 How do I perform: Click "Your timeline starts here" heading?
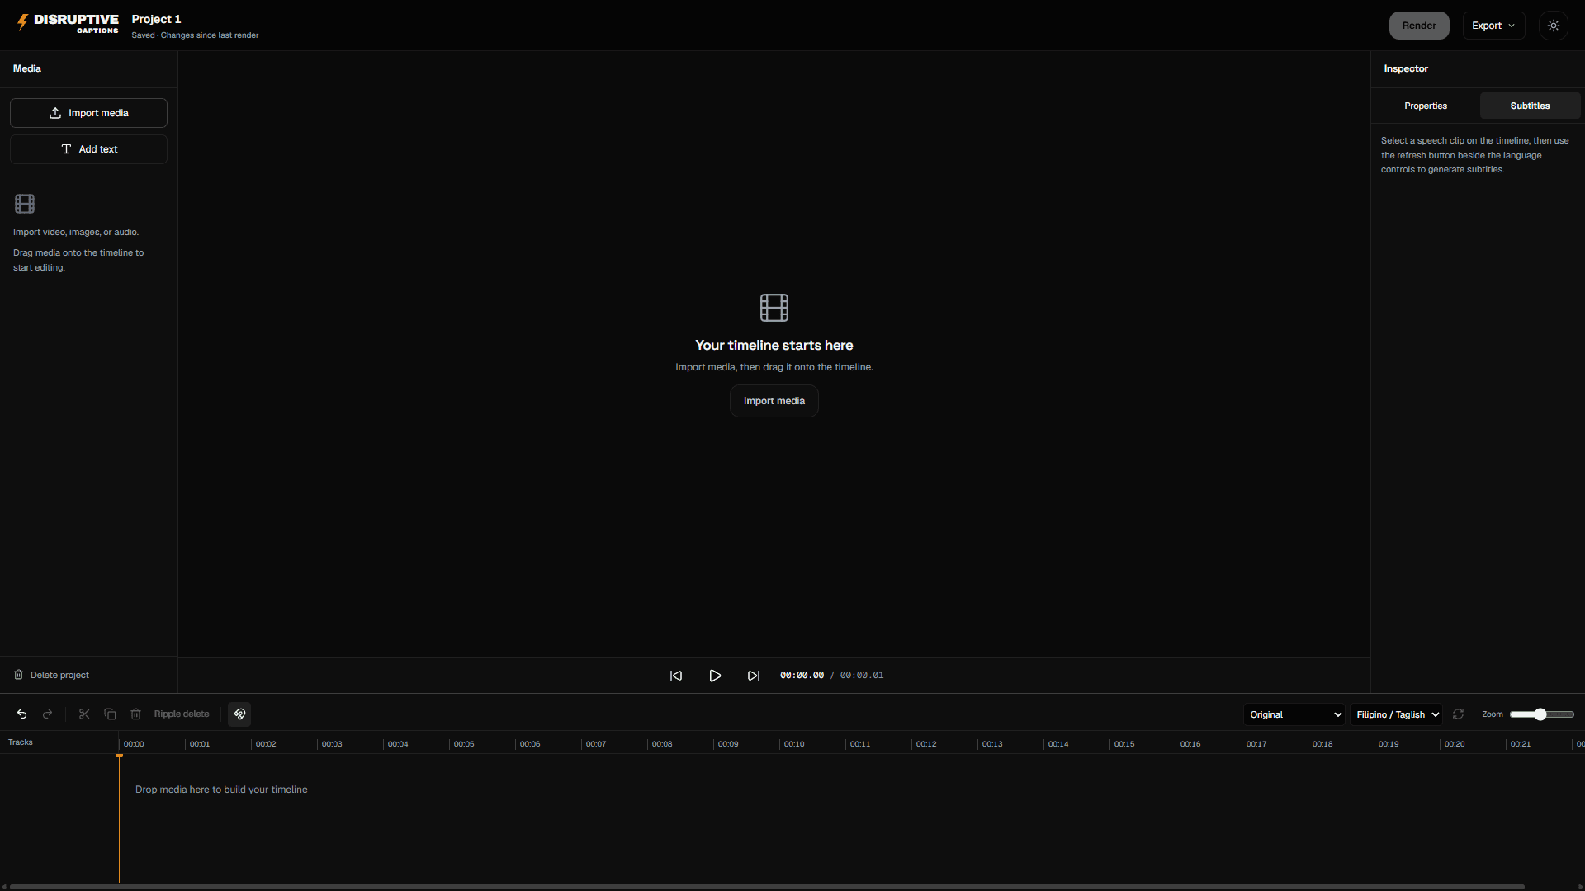[x=774, y=345]
